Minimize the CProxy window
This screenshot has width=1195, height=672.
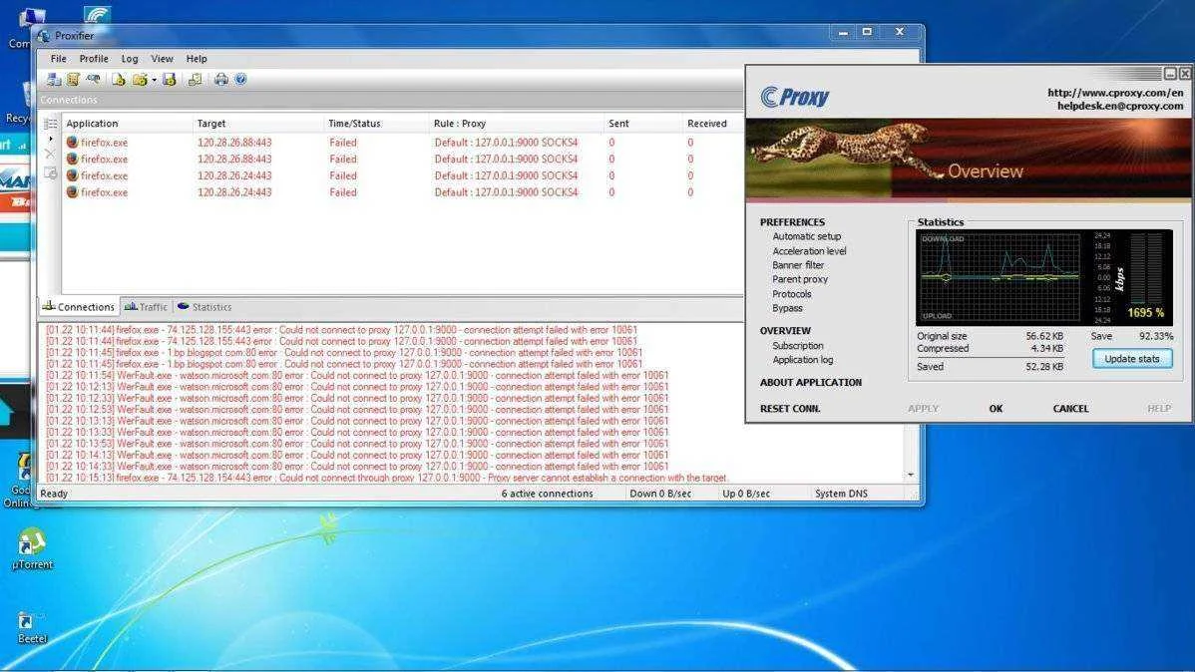1170,73
